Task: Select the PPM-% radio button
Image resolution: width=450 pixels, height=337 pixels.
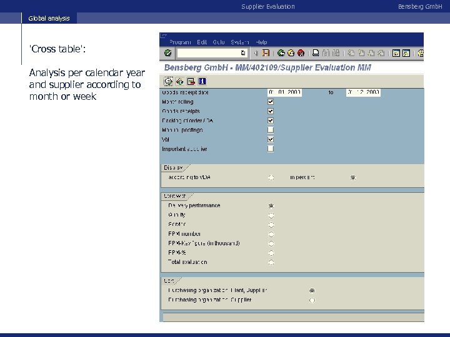Action: [x=271, y=253]
